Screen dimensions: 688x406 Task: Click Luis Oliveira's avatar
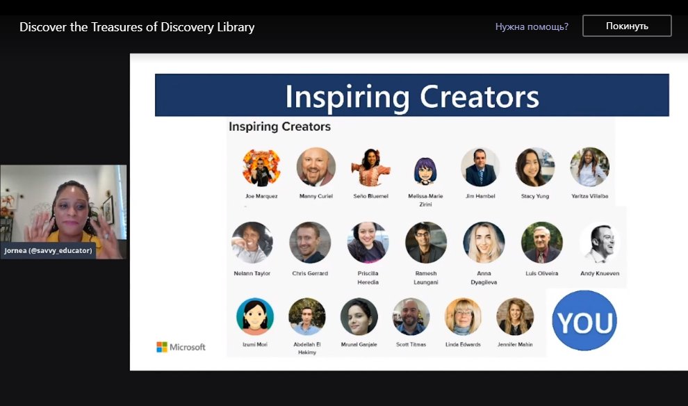tap(541, 243)
